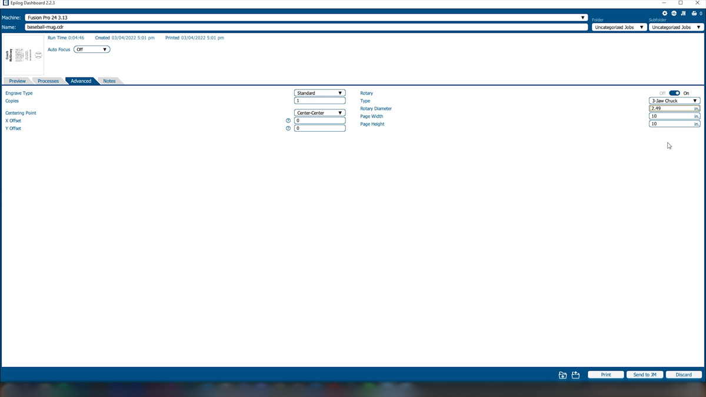Click the import job folder icon
This screenshot has height=397, width=706.
click(x=562, y=375)
